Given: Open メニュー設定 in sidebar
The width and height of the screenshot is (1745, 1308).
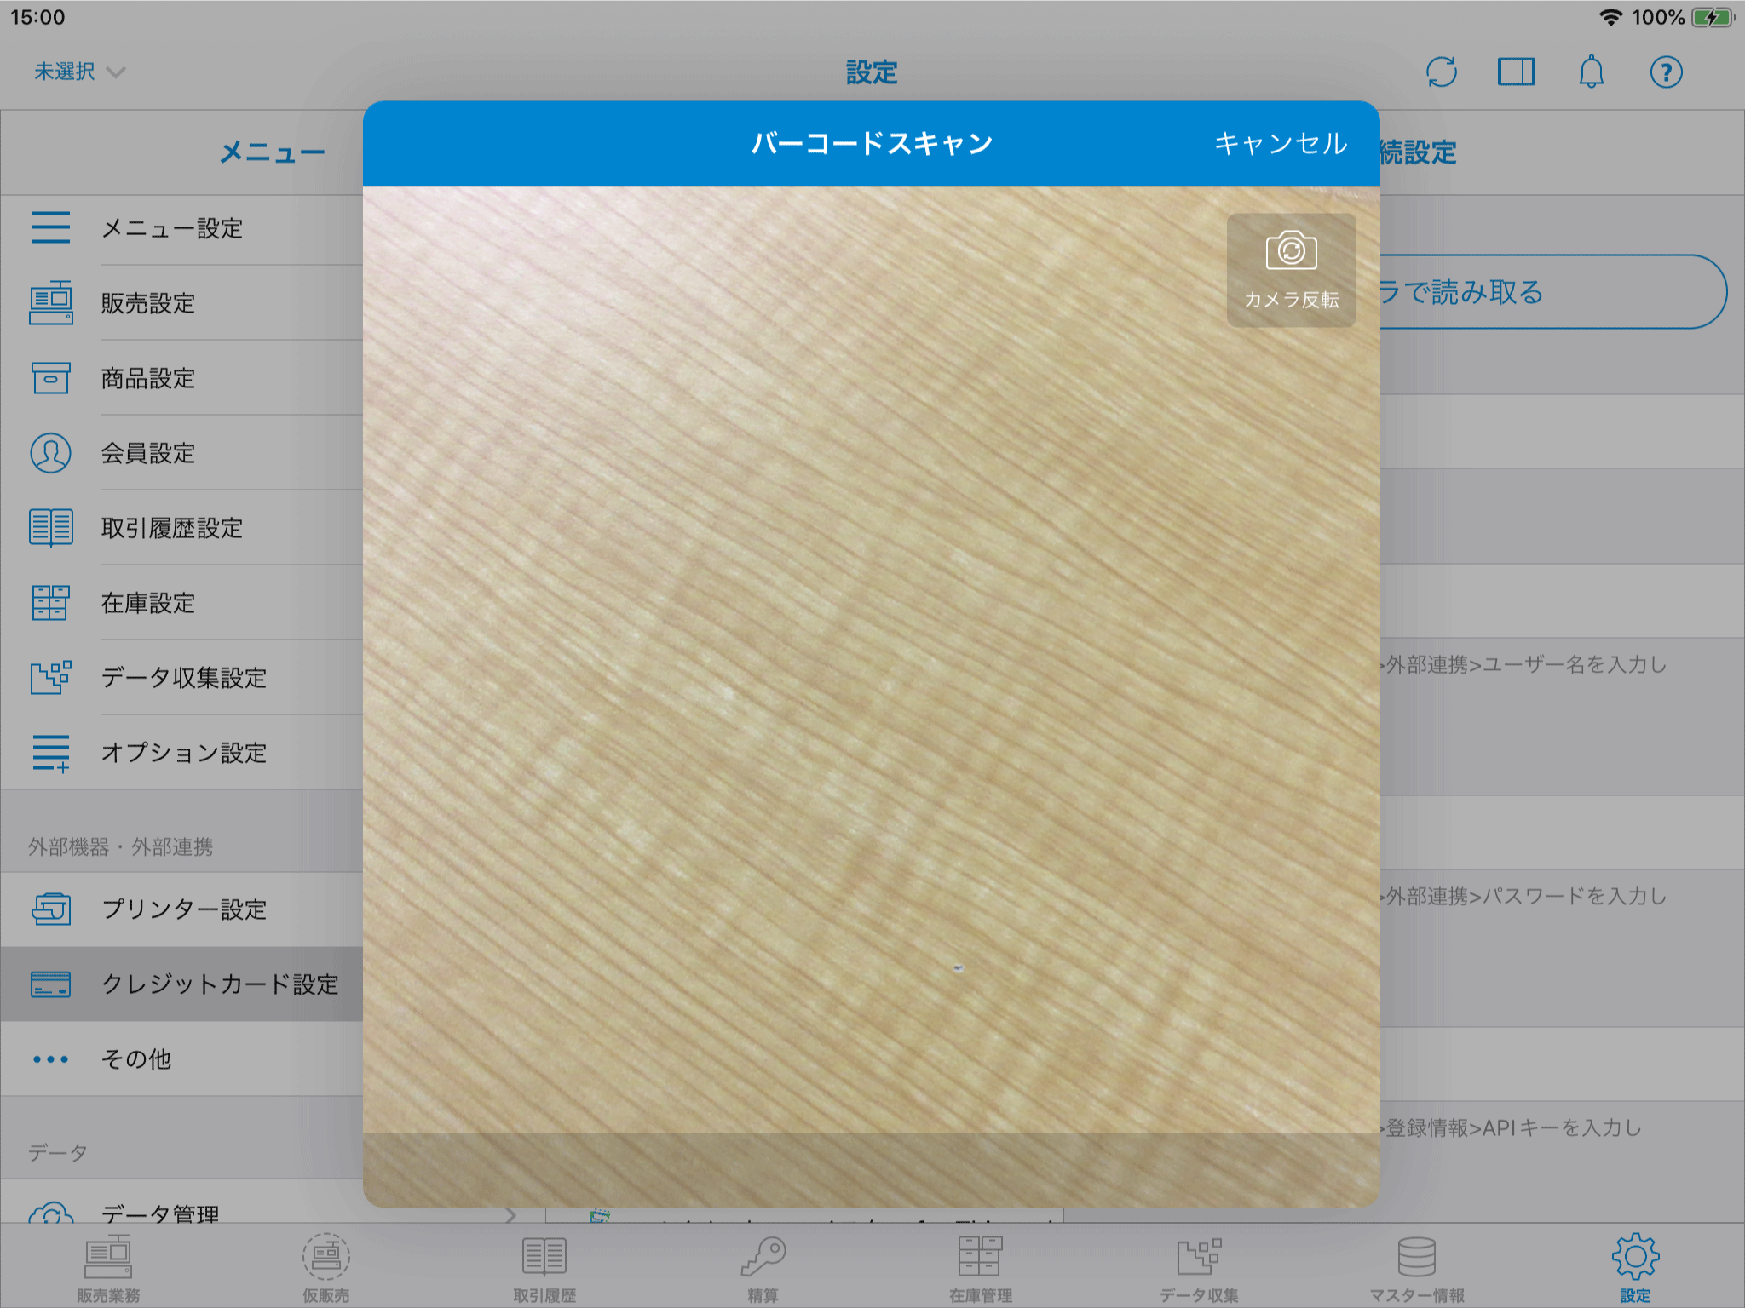Looking at the screenshot, I should pos(172,228).
